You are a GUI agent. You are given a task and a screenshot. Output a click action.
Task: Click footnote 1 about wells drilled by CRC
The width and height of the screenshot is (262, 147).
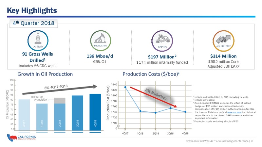(221, 97)
